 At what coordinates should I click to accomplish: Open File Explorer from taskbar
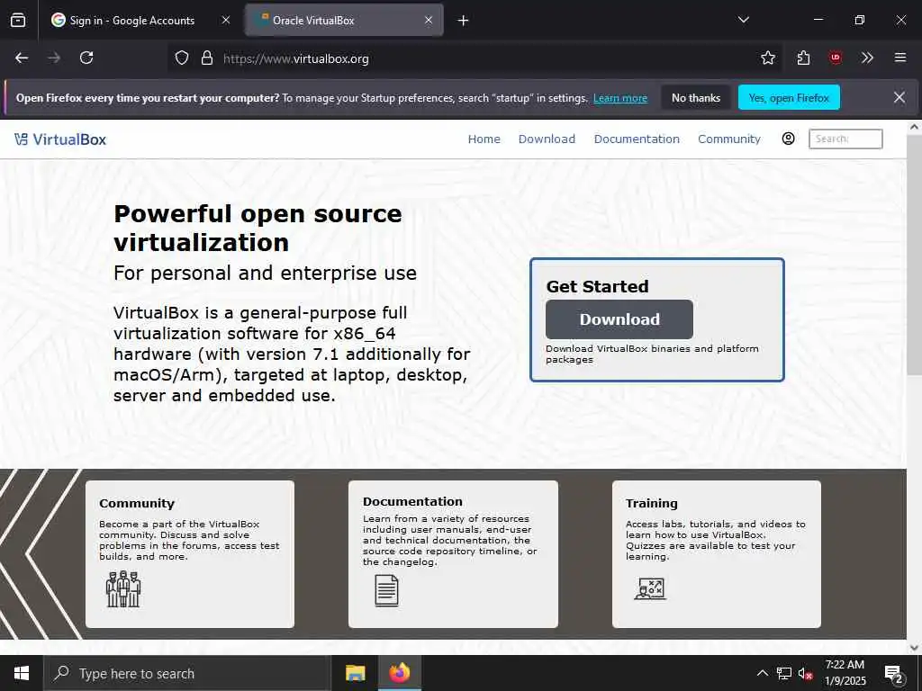tap(355, 673)
